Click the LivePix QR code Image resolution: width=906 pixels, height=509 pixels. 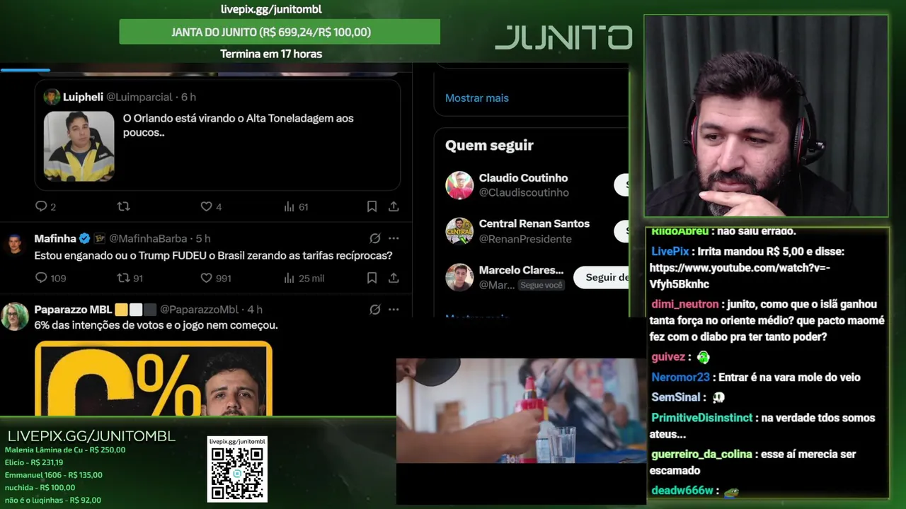(237, 473)
